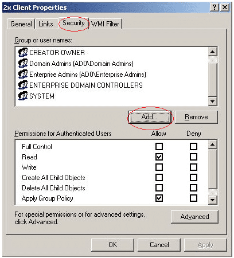Image resolution: width=234 pixels, height=258 pixels.
Task: Select the Enterprise Admins group icon
Action: tap(23, 74)
